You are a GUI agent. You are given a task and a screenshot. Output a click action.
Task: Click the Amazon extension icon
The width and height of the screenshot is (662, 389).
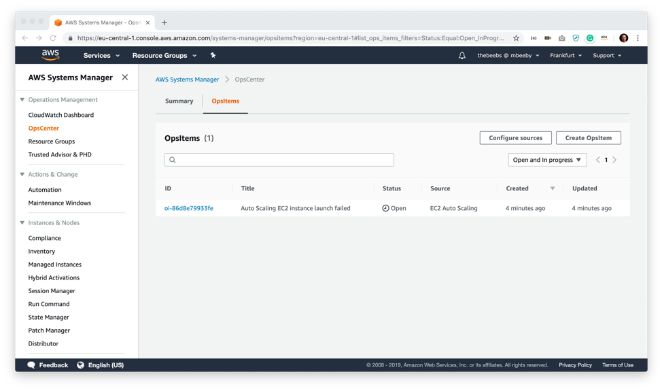(604, 38)
